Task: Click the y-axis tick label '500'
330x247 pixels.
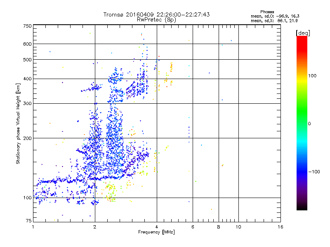Action: [x=28, y=60]
